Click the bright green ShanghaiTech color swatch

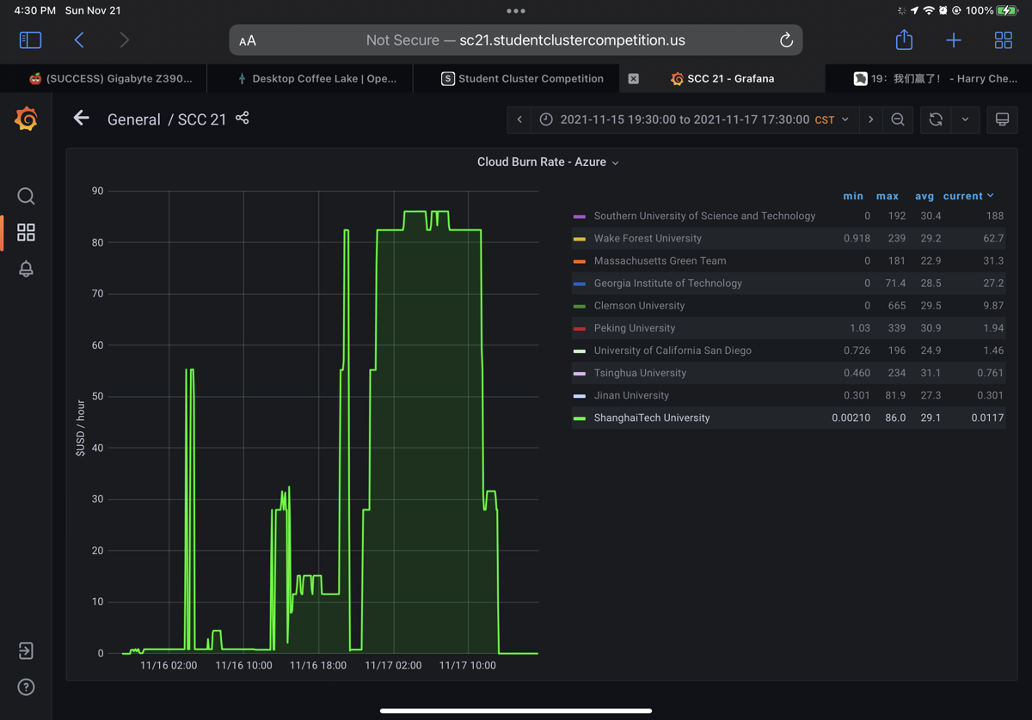point(580,418)
